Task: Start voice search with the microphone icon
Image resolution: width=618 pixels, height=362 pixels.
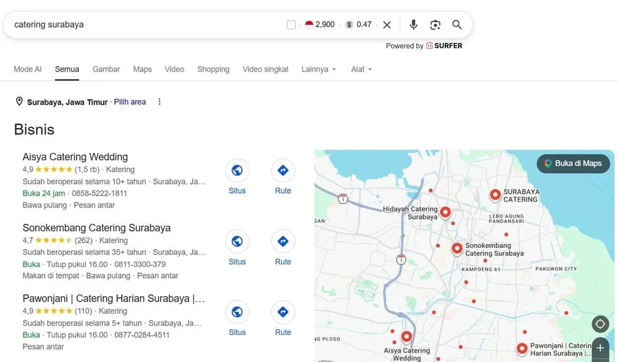Action: [413, 25]
